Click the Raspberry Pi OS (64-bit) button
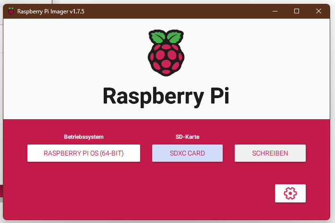Viewport: 335px width, 223px height. [x=84, y=153]
